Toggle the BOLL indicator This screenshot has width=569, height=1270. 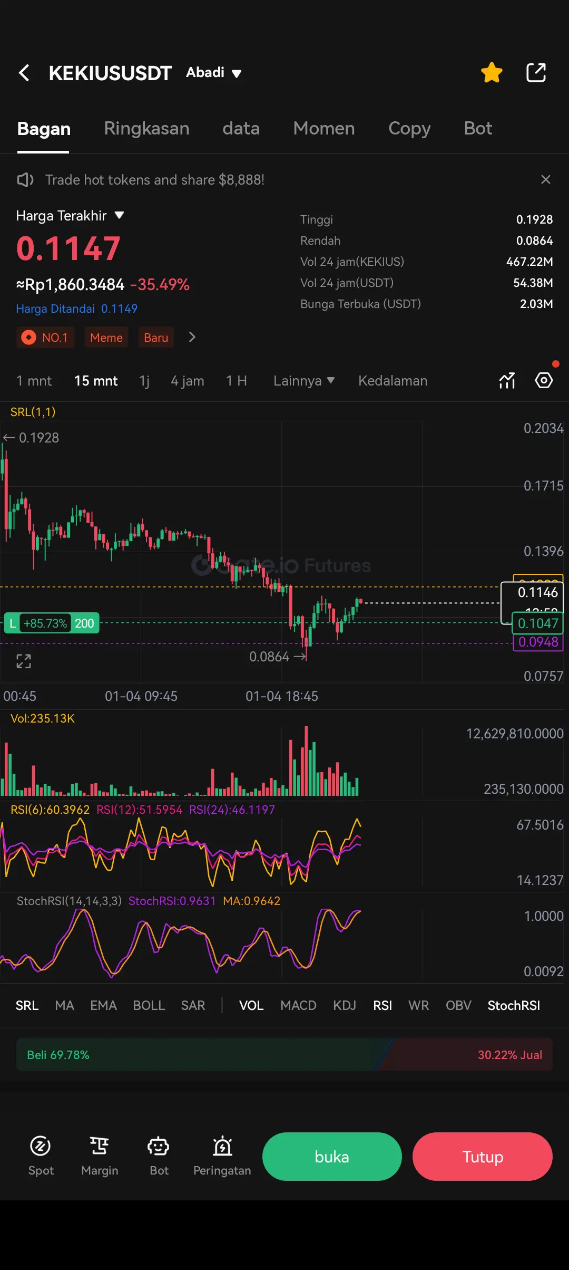point(149,1006)
